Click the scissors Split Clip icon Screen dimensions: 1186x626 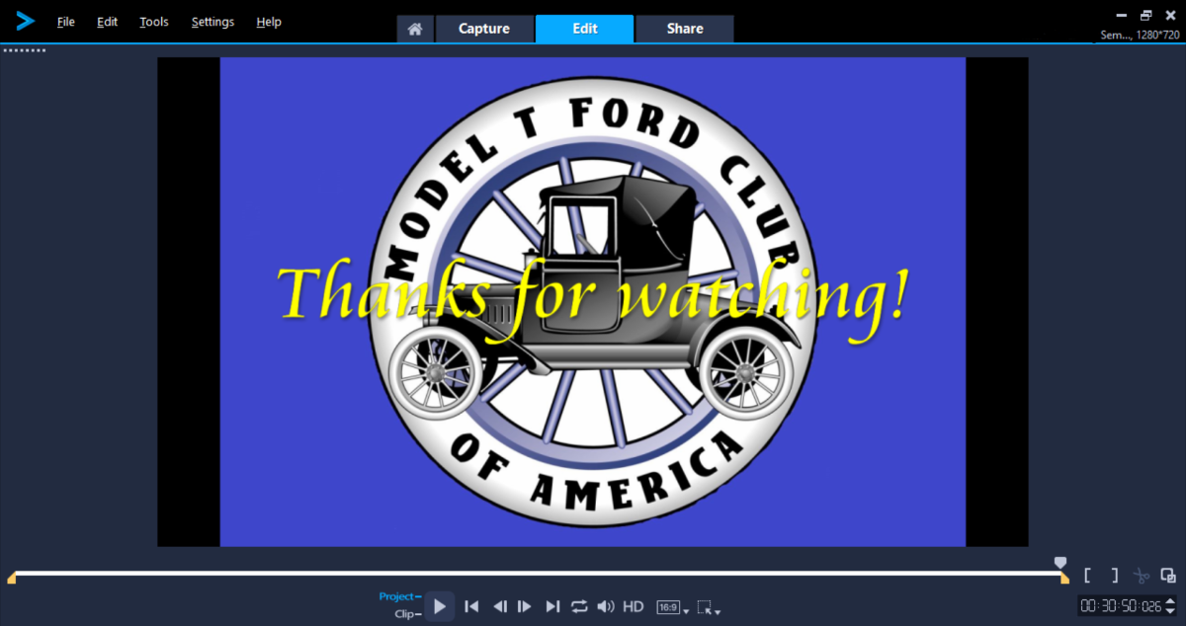1142,575
